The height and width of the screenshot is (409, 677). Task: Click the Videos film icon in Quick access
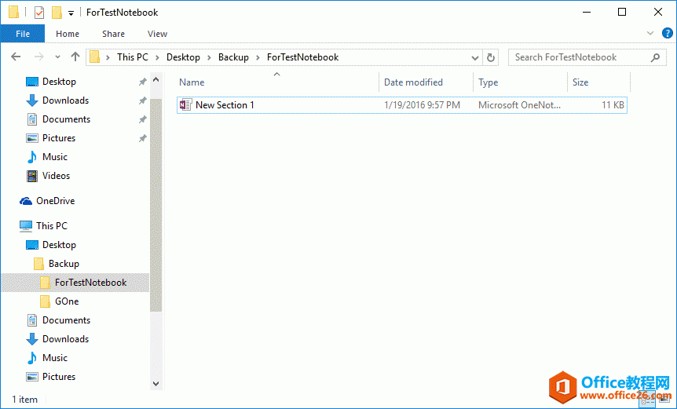point(32,176)
